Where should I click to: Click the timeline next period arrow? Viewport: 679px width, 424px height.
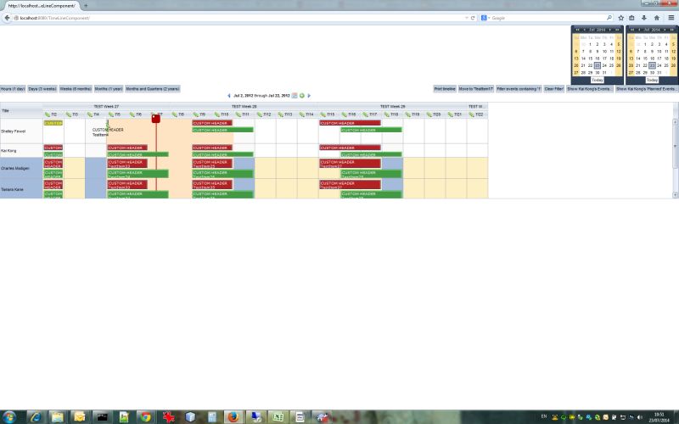click(309, 96)
